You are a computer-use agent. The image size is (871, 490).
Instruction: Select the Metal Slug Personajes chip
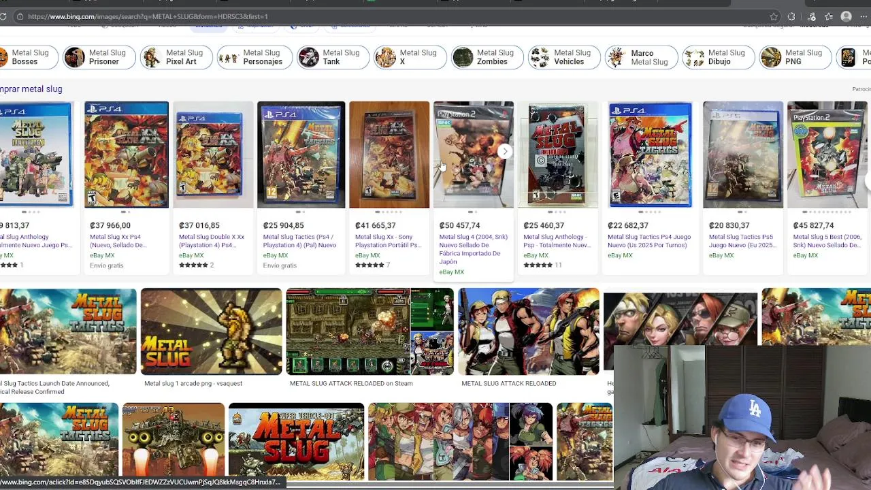pyautogui.click(x=254, y=57)
